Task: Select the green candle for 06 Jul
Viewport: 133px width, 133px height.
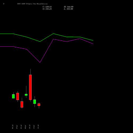Action: [13, 96]
